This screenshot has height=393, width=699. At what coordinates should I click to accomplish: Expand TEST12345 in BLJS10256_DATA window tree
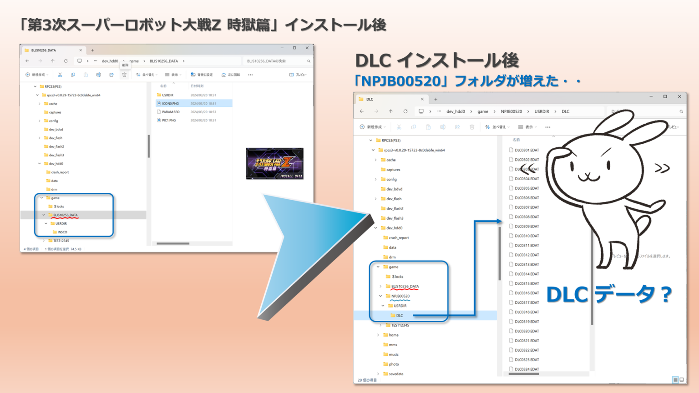44,241
